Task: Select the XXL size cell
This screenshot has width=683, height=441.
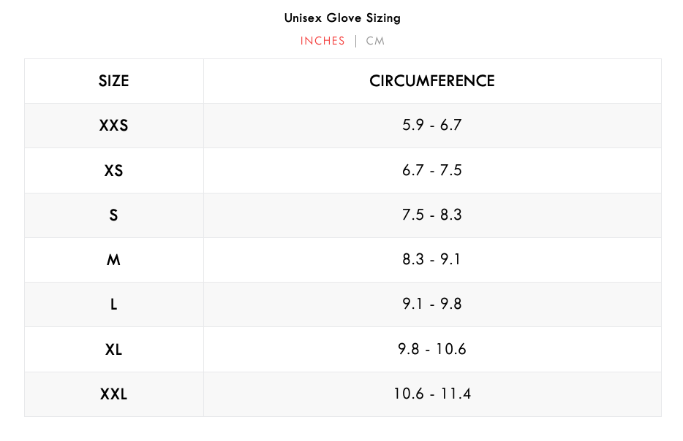Action: coord(113,394)
